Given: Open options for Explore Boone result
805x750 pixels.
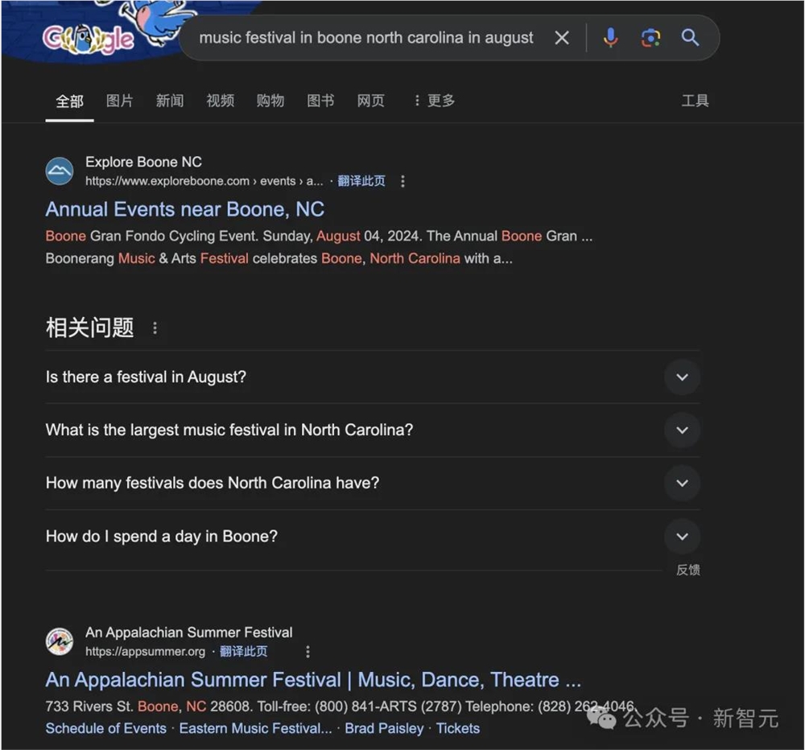Looking at the screenshot, I should [x=402, y=181].
